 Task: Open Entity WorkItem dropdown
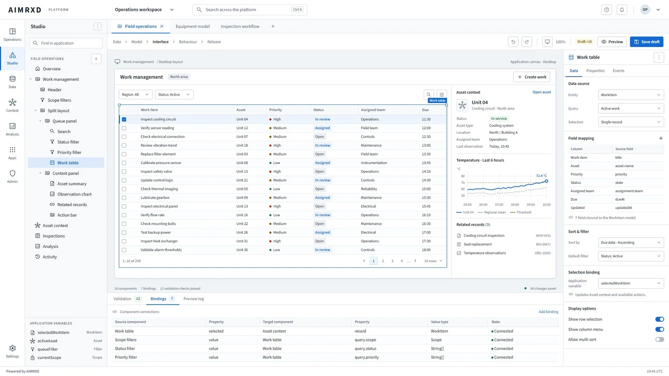[630, 95]
